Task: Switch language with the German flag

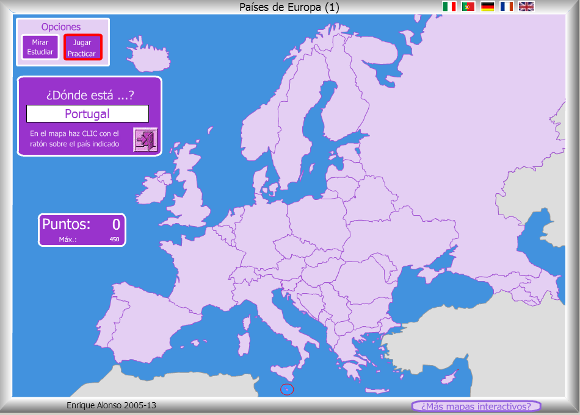Action: [488, 6]
